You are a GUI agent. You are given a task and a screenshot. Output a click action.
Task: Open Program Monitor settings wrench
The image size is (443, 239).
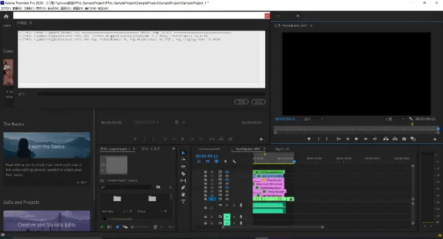[410, 119]
